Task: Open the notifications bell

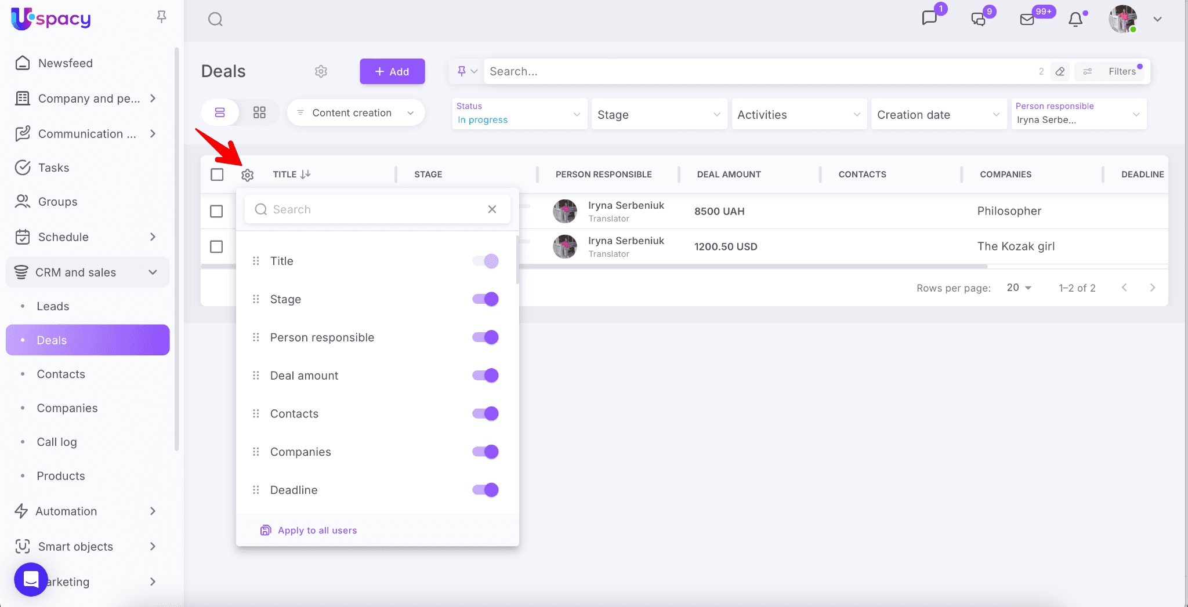Action: pos(1075,20)
